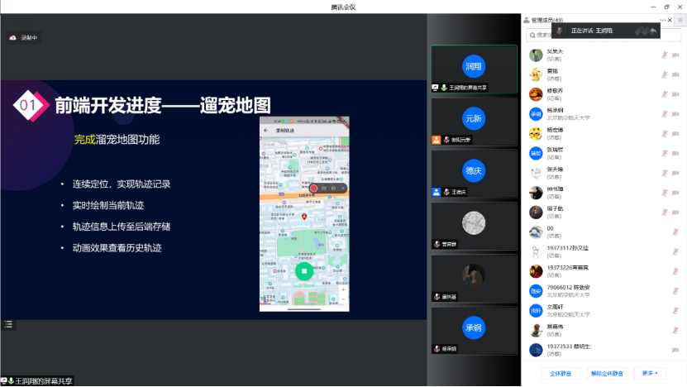This screenshot has width=687, height=387.
Task: Close the members panel with X icon
Action: [x=670, y=20]
